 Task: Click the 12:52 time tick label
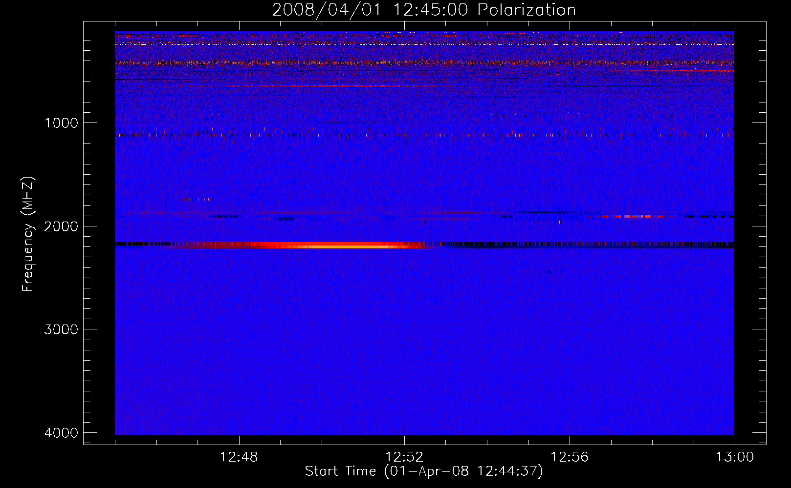click(404, 457)
